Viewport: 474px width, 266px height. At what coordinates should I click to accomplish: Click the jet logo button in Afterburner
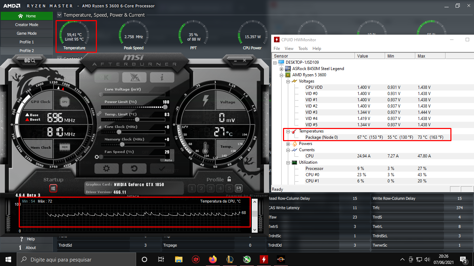coord(134,77)
